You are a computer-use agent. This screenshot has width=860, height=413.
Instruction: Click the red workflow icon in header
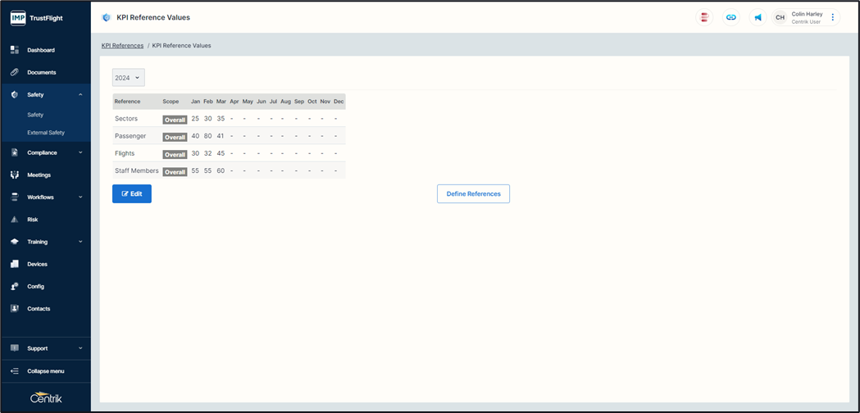pyautogui.click(x=704, y=17)
